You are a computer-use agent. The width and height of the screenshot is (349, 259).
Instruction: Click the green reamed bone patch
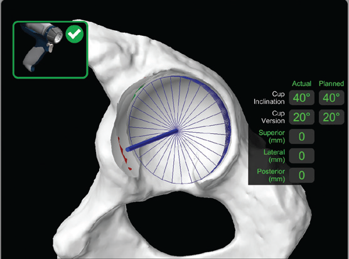click(x=137, y=91)
